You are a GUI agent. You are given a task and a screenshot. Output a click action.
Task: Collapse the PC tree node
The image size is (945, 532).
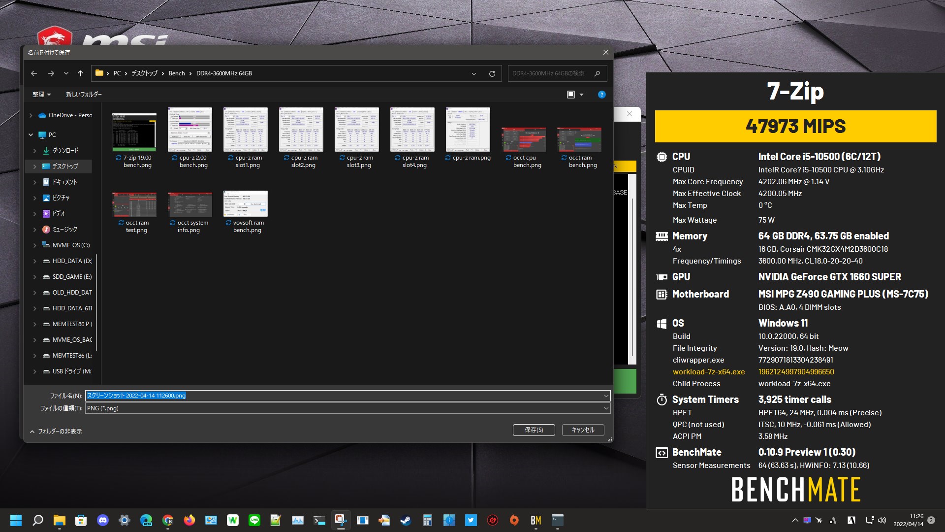(x=31, y=135)
